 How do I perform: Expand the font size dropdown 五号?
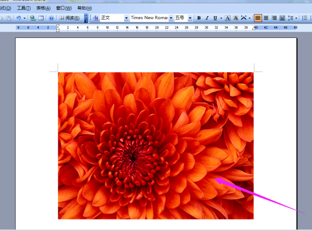(x=190, y=18)
